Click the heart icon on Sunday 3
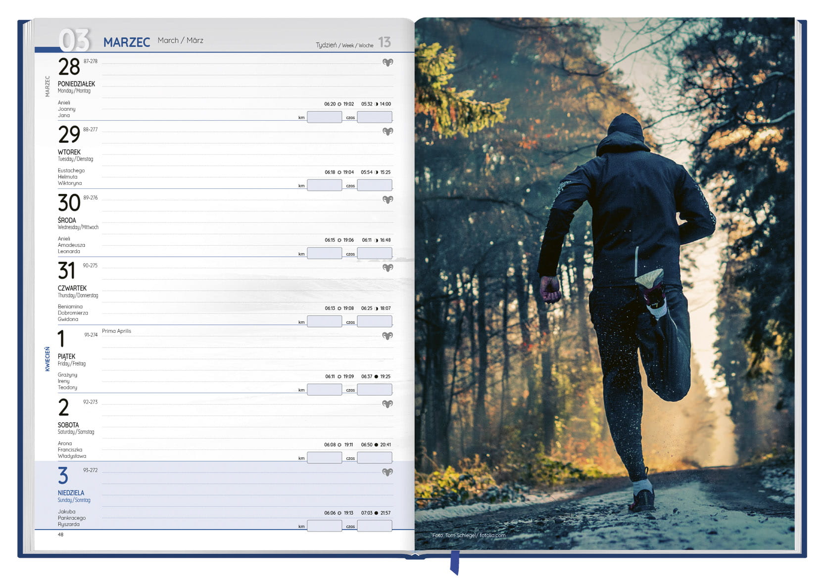The height and width of the screenshot is (584, 824). (x=388, y=472)
